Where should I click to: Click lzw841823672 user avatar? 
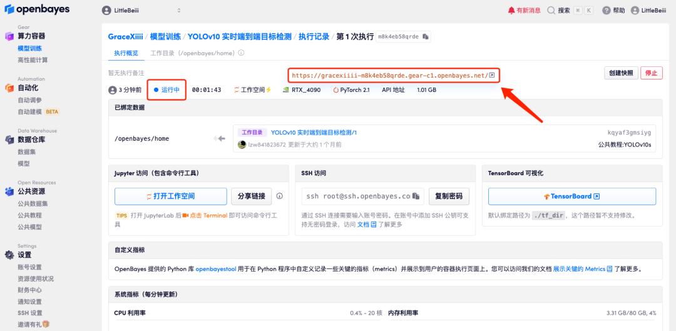(x=242, y=145)
